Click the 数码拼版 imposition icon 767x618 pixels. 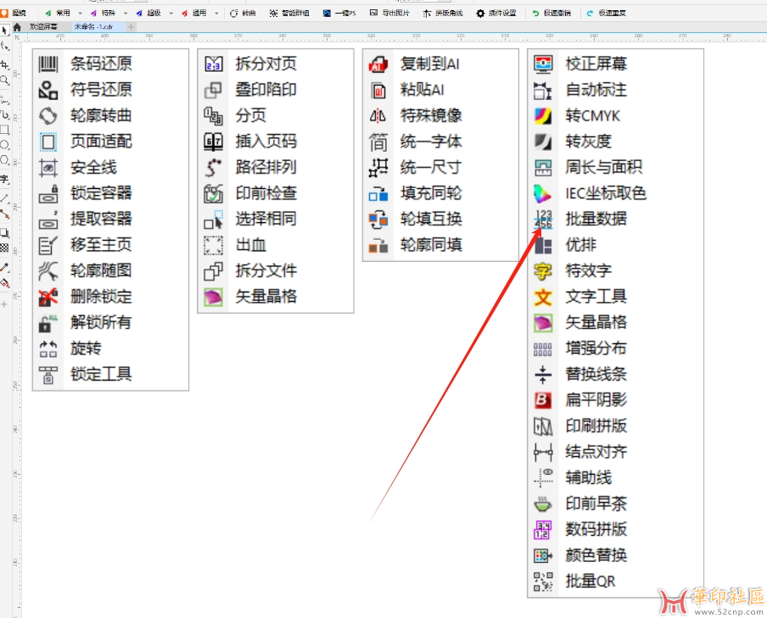[x=543, y=530]
